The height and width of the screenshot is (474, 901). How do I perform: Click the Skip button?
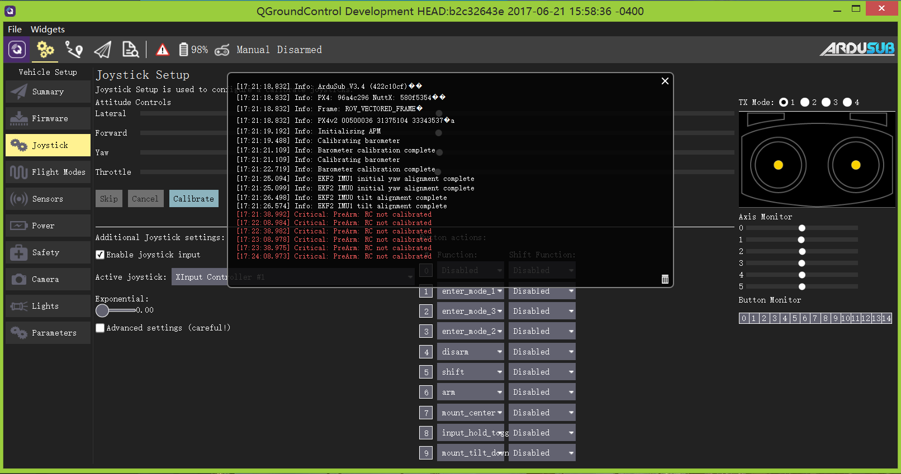click(x=109, y=199)
